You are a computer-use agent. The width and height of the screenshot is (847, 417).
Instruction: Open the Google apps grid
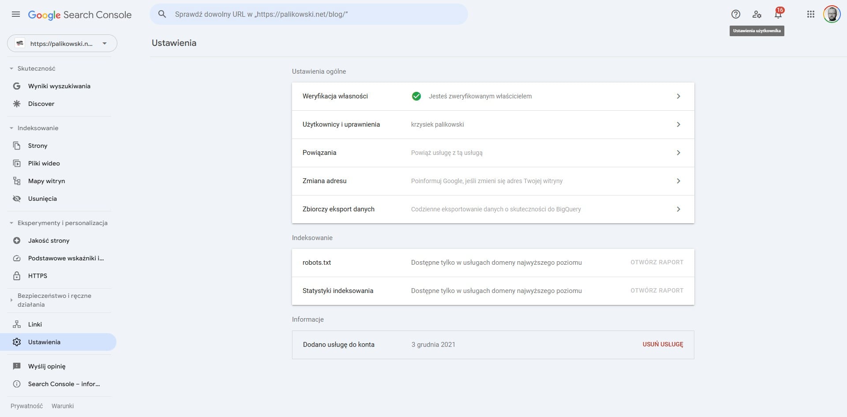810,14
